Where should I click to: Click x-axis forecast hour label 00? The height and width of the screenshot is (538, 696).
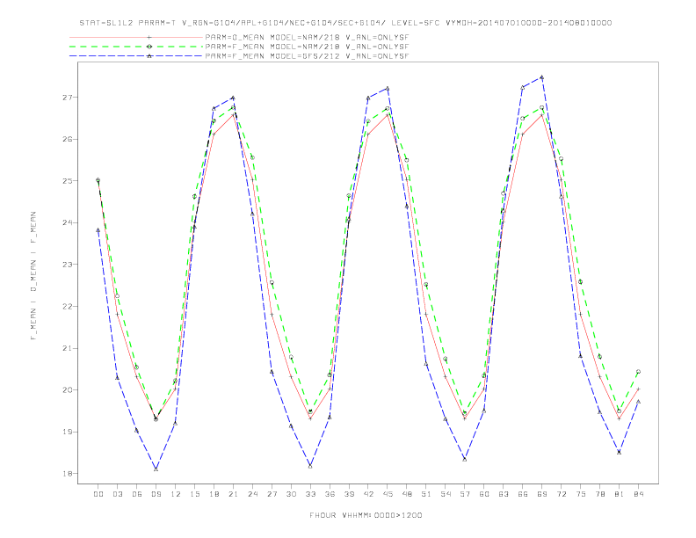coord(98,494)
